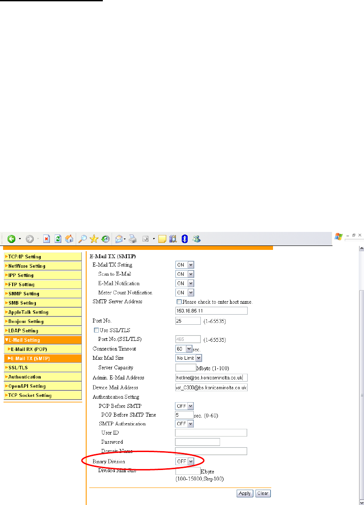
Task: Open Scan to E-Mail dropdown
Action: 185,274
